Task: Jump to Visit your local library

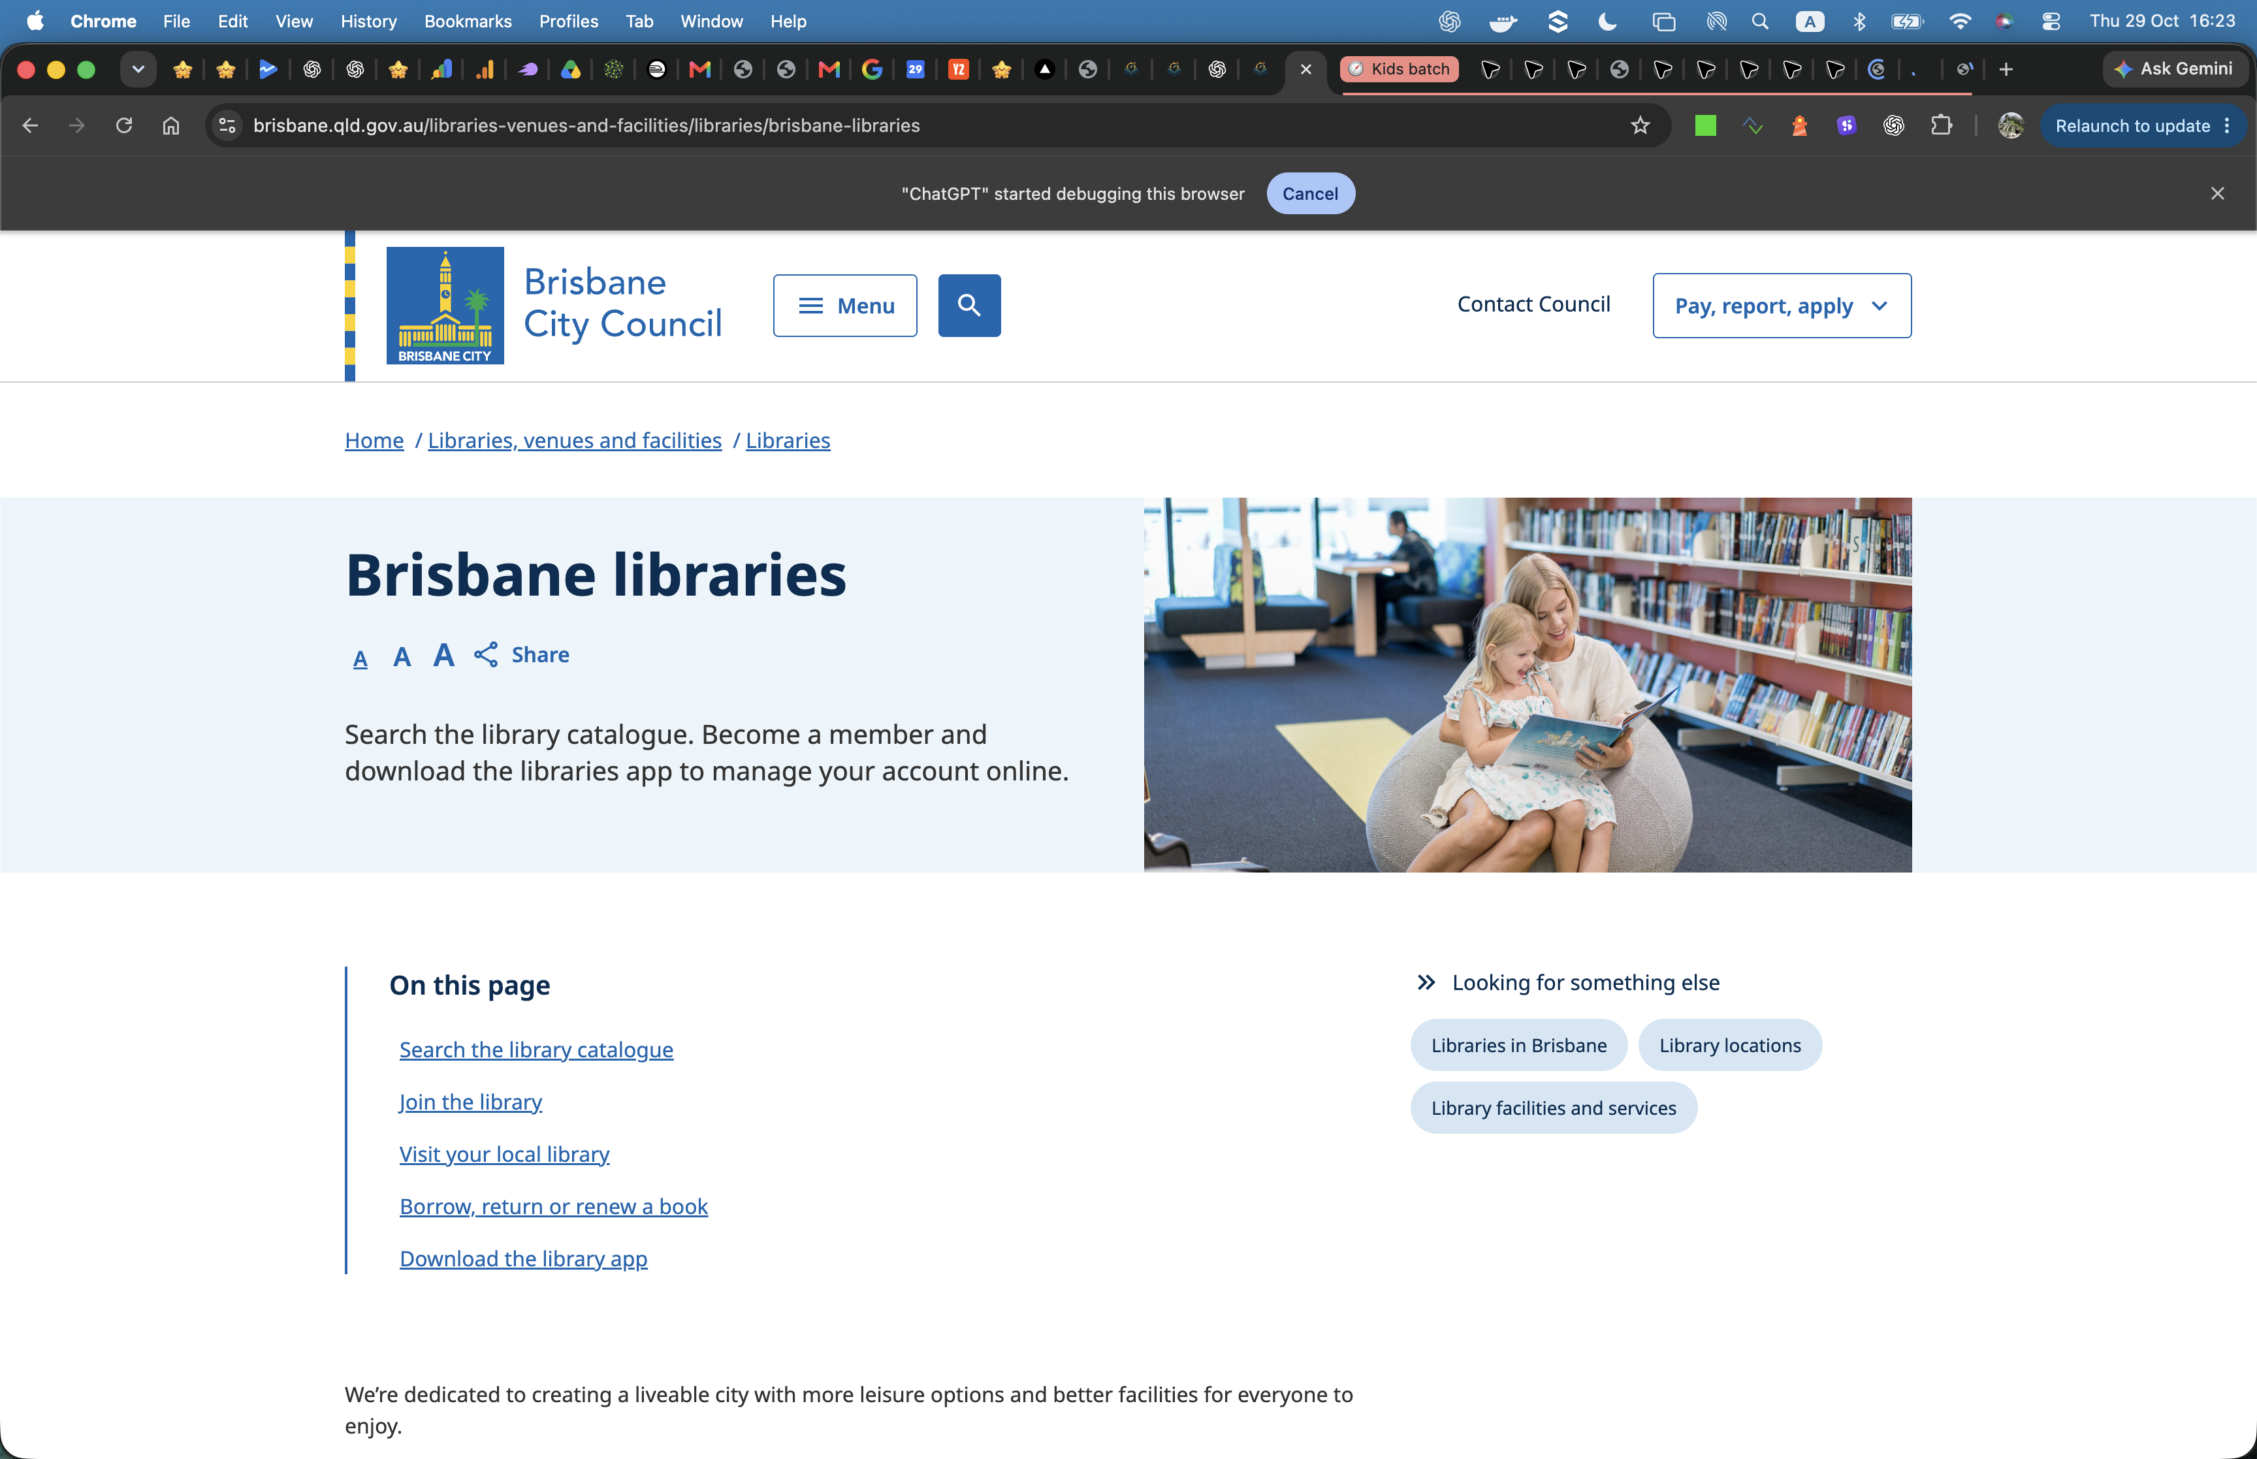Action: click(504, 1154)
